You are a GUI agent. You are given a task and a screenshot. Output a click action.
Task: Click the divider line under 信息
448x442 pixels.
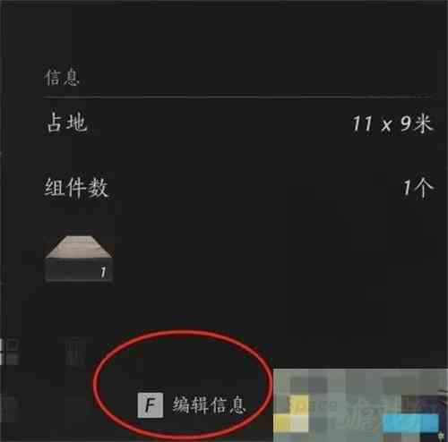point(237,97)
